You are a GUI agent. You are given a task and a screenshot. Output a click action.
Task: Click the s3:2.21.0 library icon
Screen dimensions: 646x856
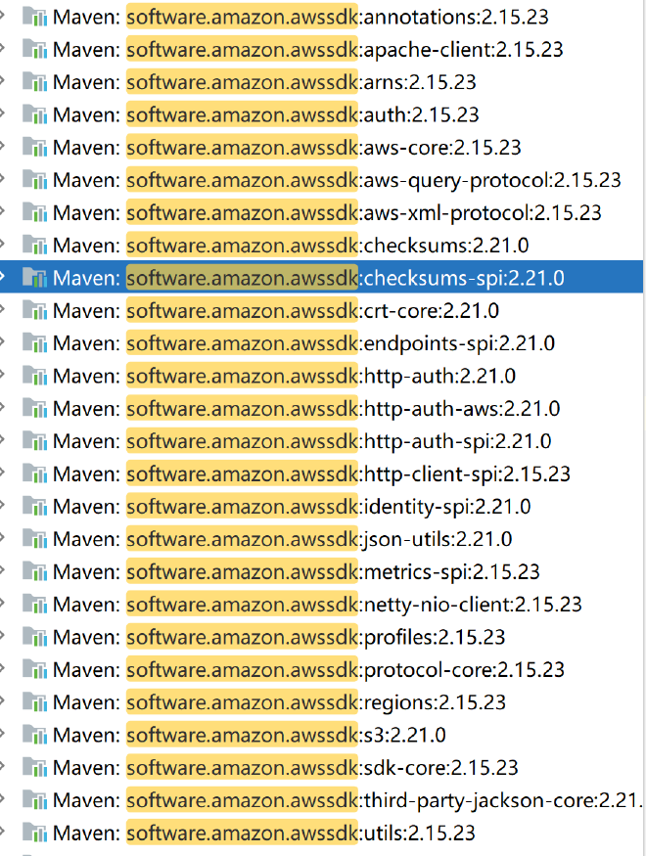point(34,735)
